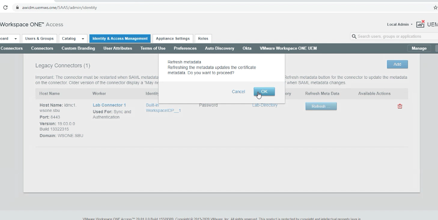438x220 pixels.
Task: Open the Lab Connector 1 link
Action: tap(109, 105)
